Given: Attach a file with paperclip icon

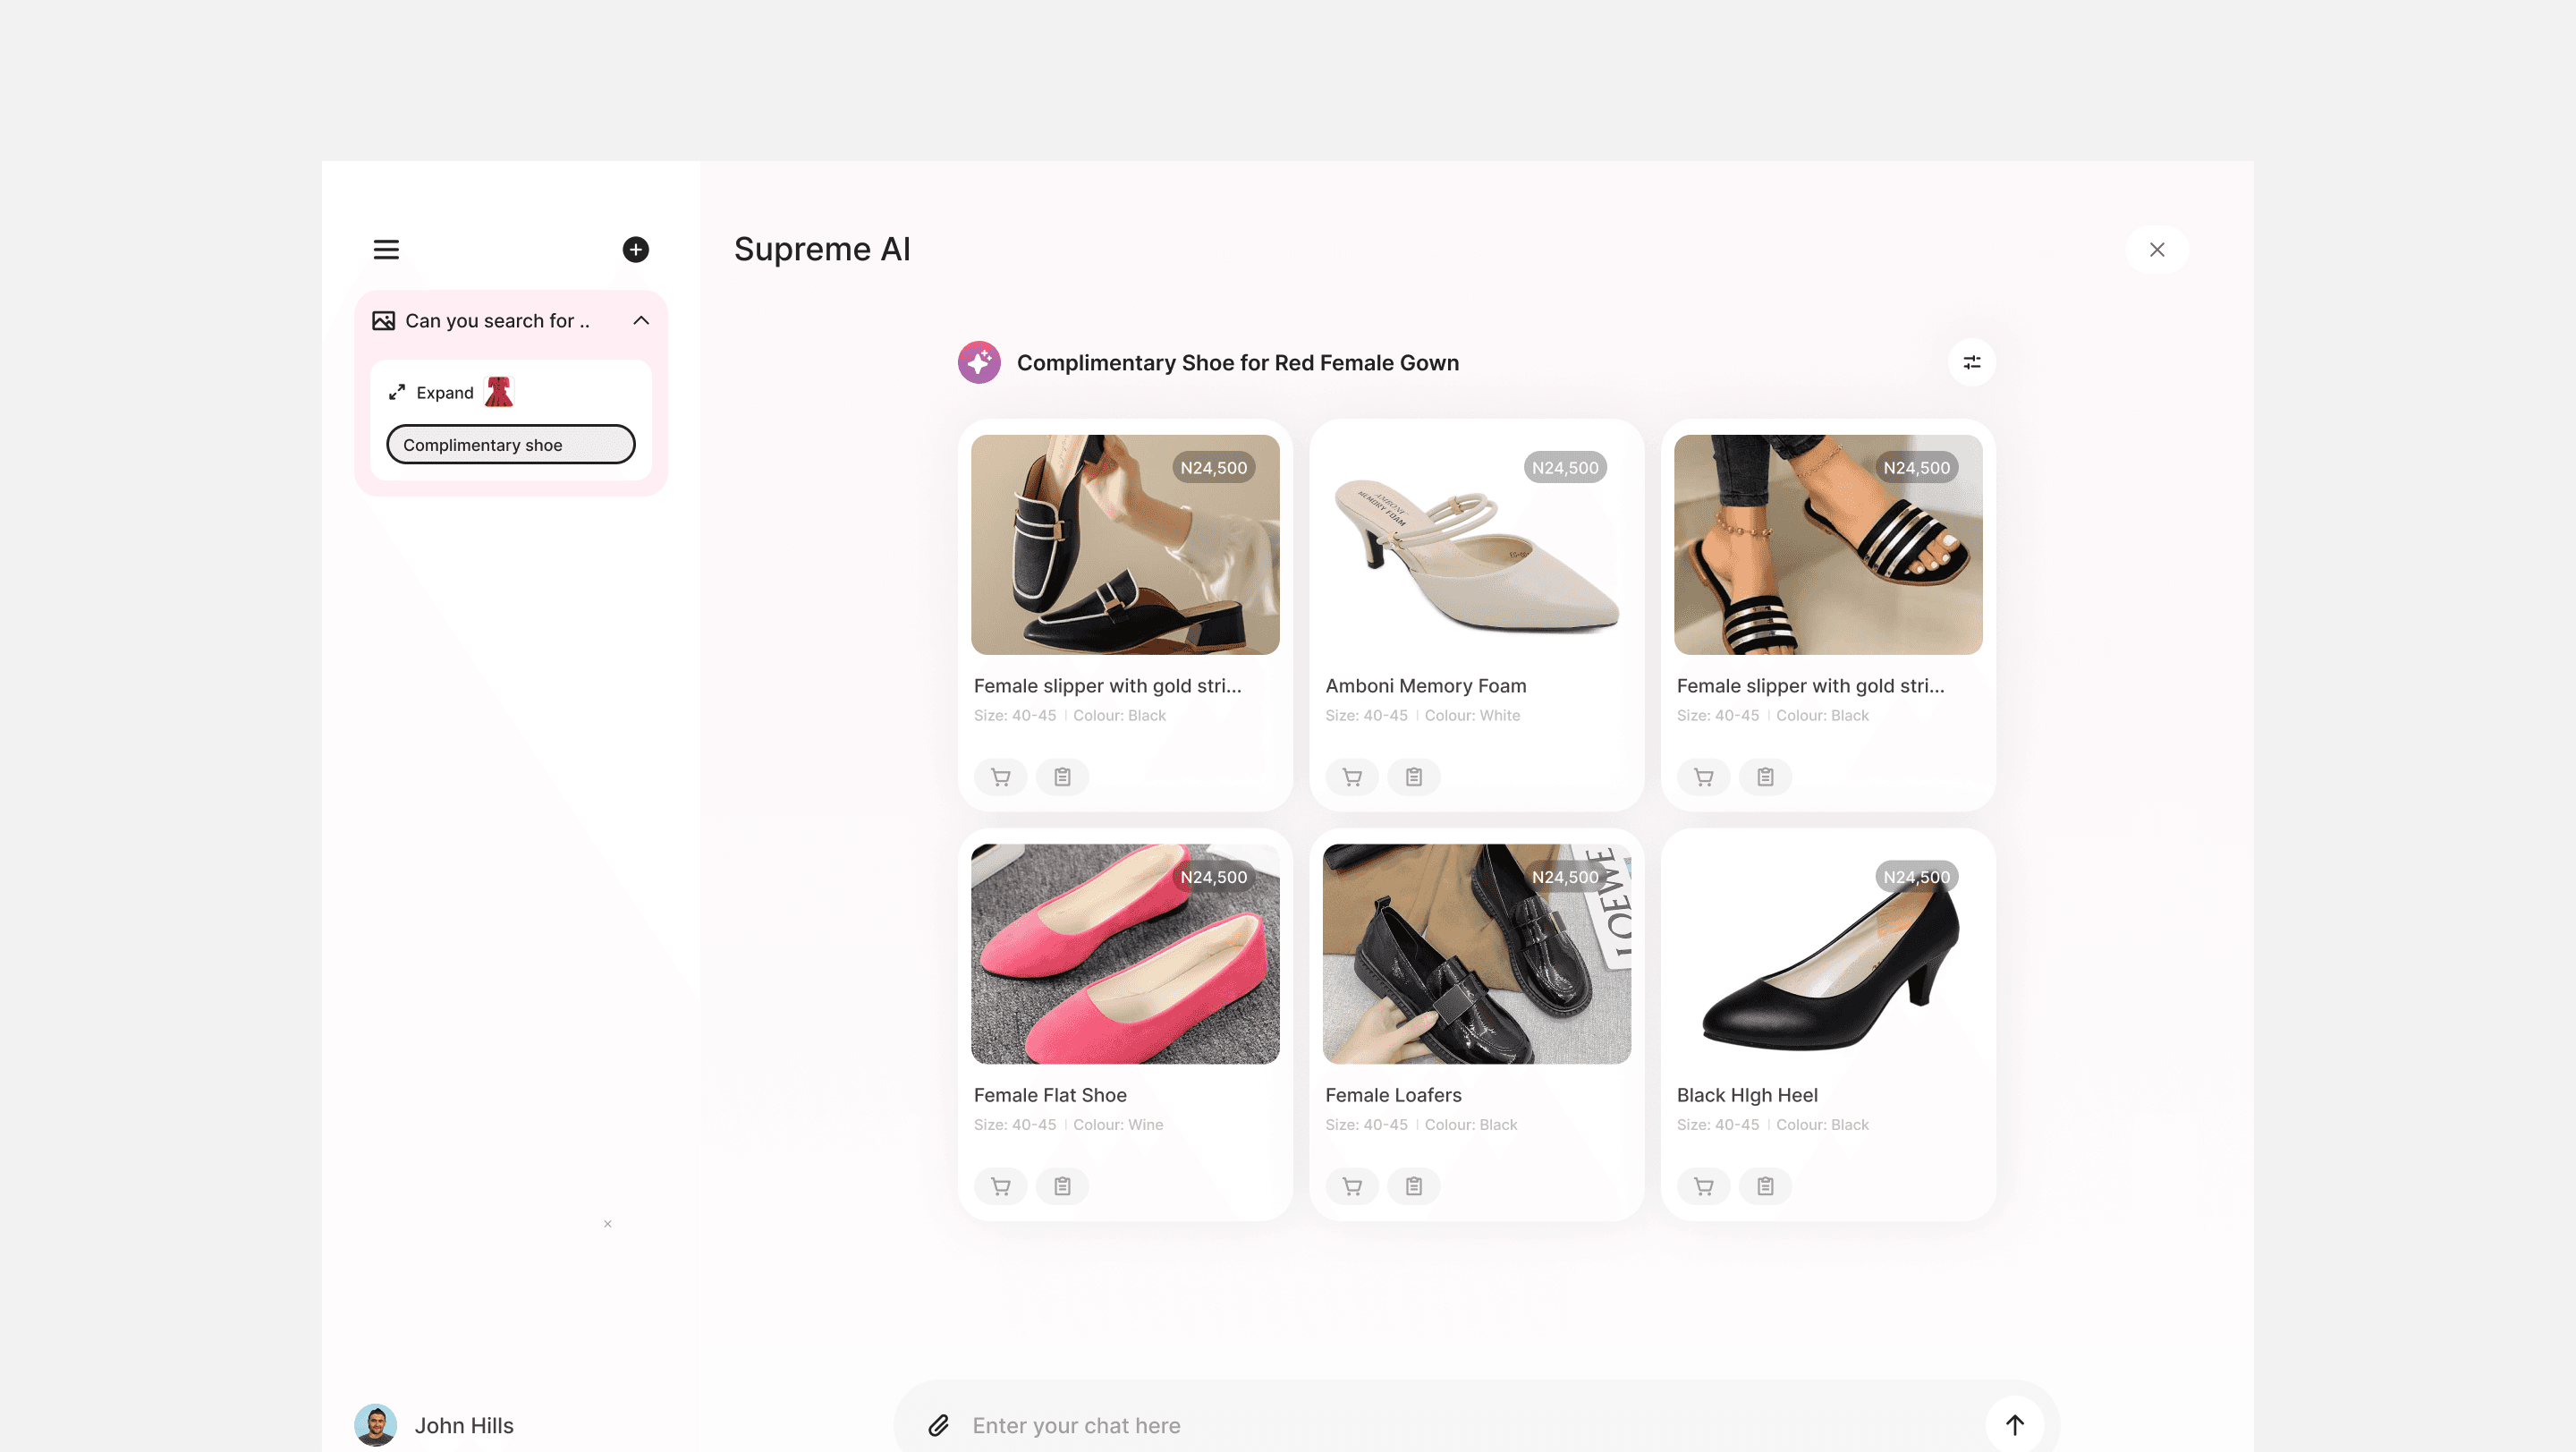Looking at the screenshot, I should pyautogui.click(x=938, y=1425).
